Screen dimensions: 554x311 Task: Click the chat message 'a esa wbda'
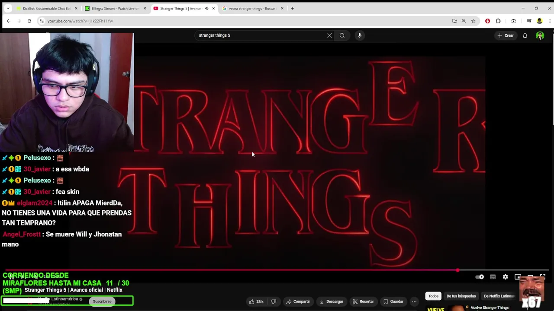[x=72, y=169]
